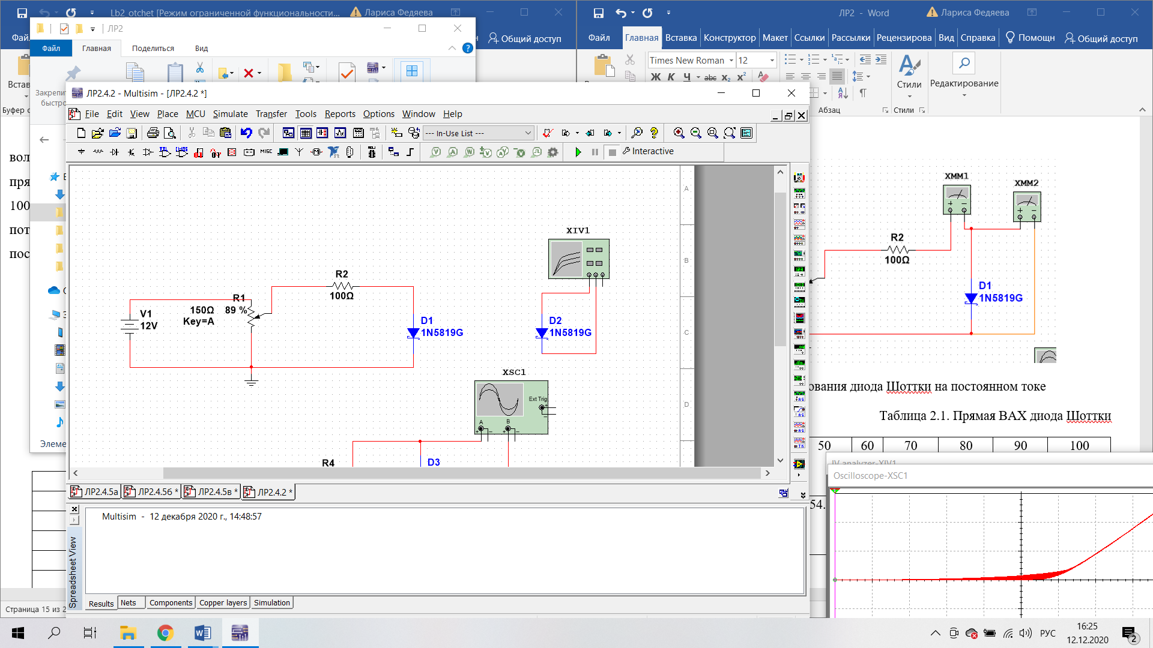Open Times New Roman font dropdown
1153x648 pixels.
point(731,61)
